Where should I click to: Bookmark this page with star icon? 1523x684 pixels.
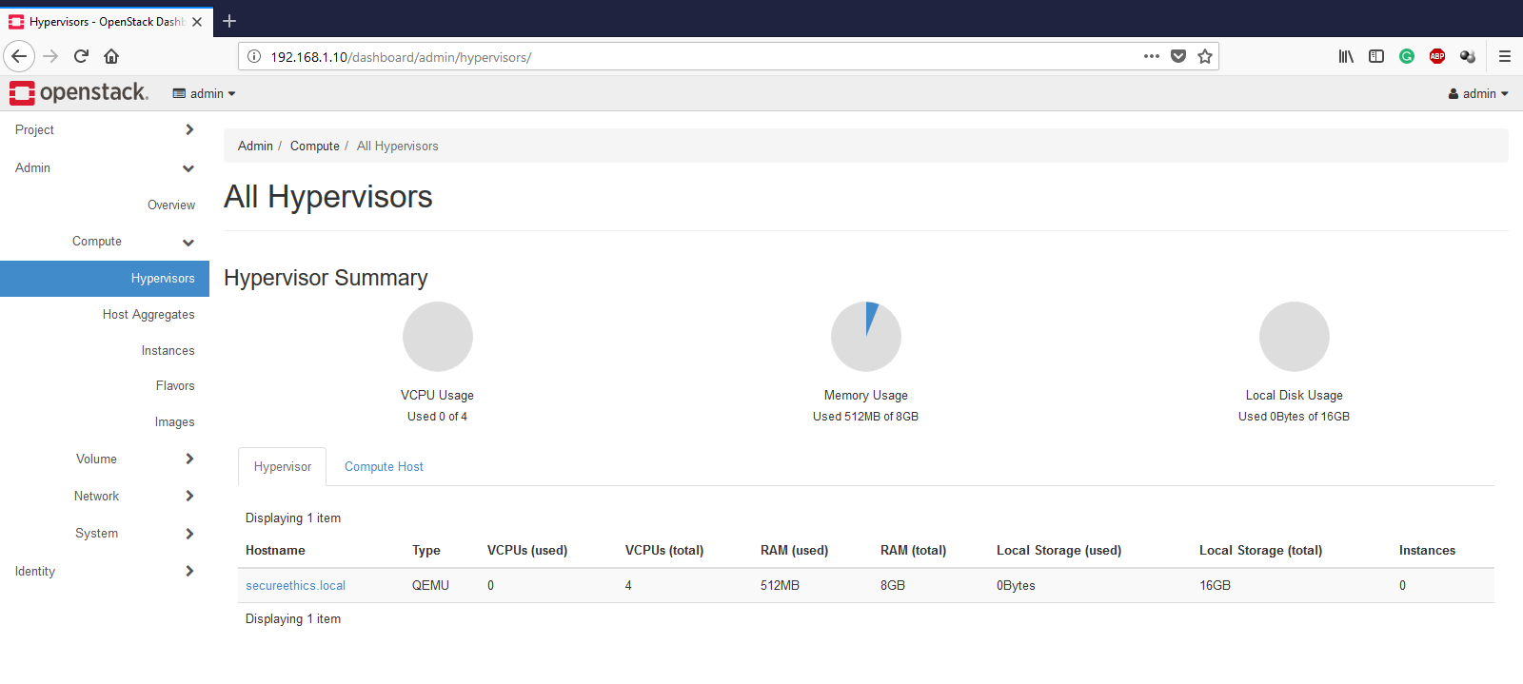click(1205, 56)
